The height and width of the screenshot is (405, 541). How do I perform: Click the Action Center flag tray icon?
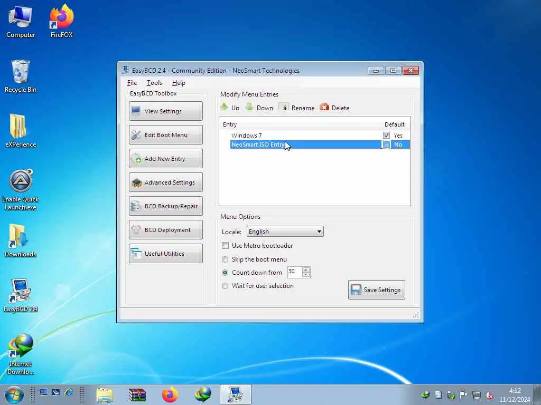click(x=464, y=394)
